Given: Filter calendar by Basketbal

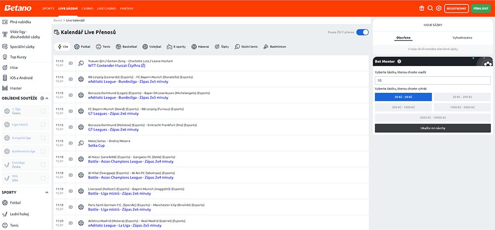Looking at the screenshot, I should pos(126,46).
